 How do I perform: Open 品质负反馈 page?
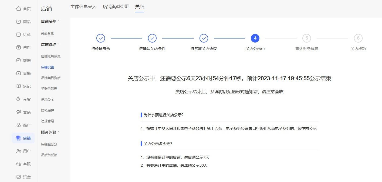49,155
